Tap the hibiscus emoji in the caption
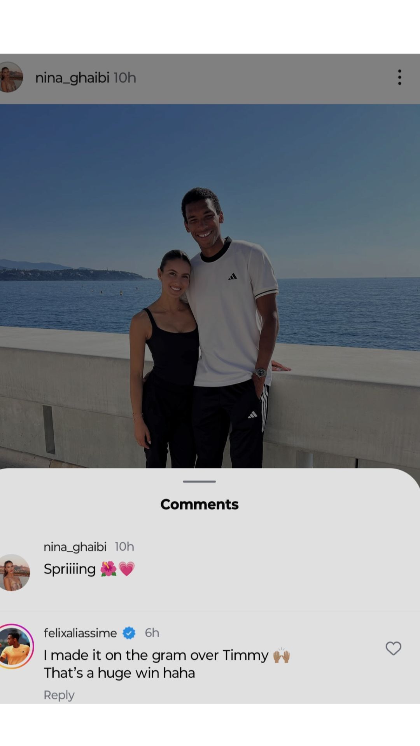Image resolution: width=420 pixels, height=746 pixels. [x=108, y=569]
